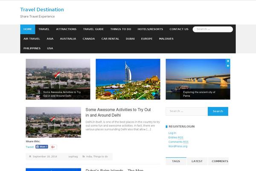The image size is (256, 171).
Task: Open the Some Awesome Activities Delhi headline
Action: pyautogui.click(x=118, y=112)
